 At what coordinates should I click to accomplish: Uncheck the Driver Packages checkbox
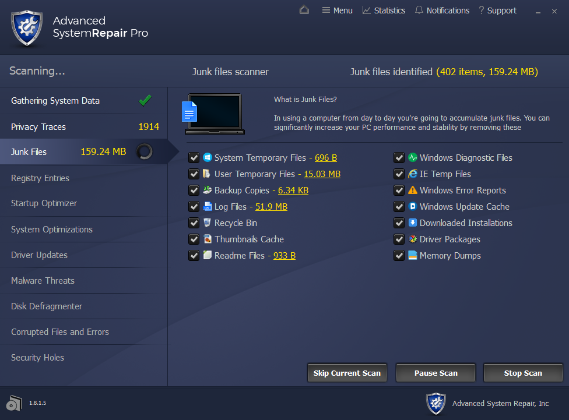pos(399,239)
